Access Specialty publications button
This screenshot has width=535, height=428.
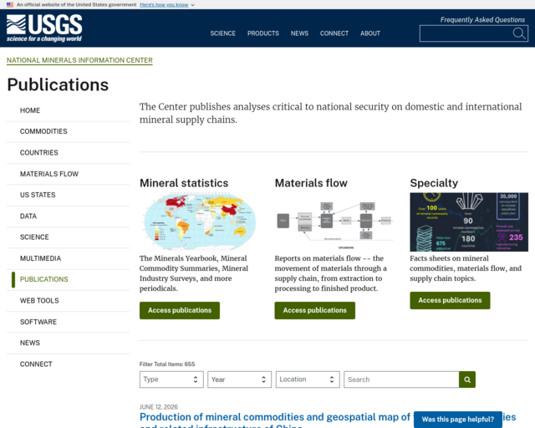coord(450,300)
